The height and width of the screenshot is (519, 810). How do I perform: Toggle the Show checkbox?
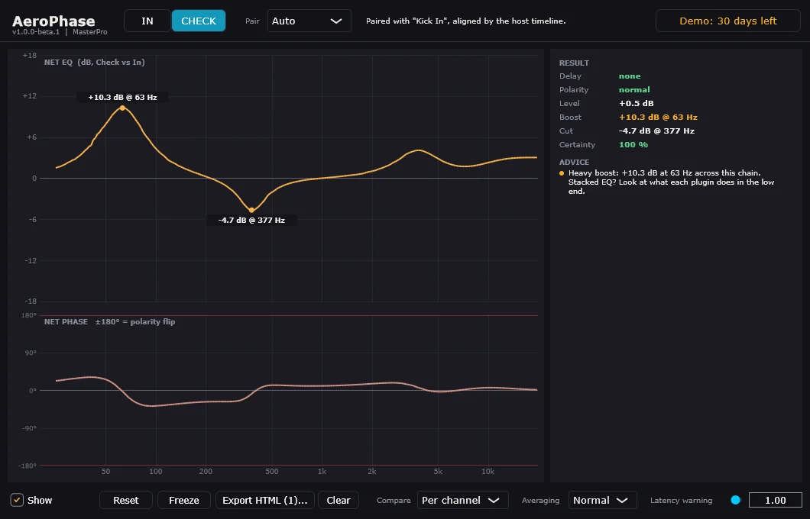[x=17, y=500]
